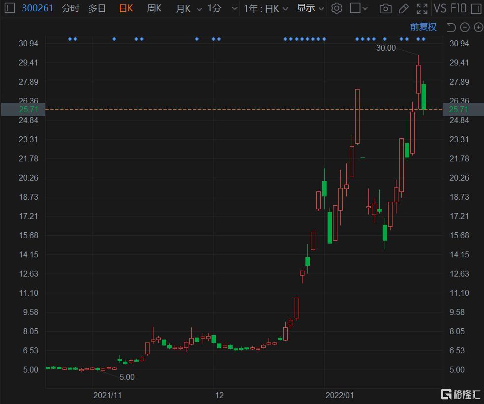Viewport: 484px width, 404px height.
Task: Expand the dropdown arrow beside 月K
Action: click(199, 9)
